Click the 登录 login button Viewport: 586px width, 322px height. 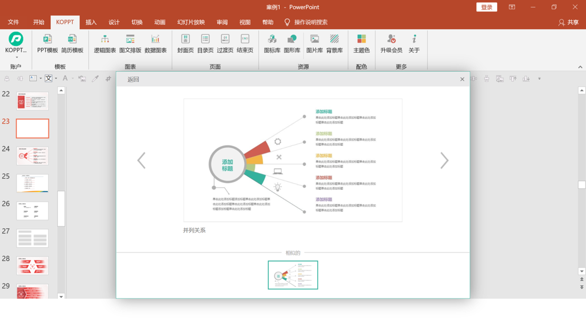pyautogui.click(x=487, y=7)
